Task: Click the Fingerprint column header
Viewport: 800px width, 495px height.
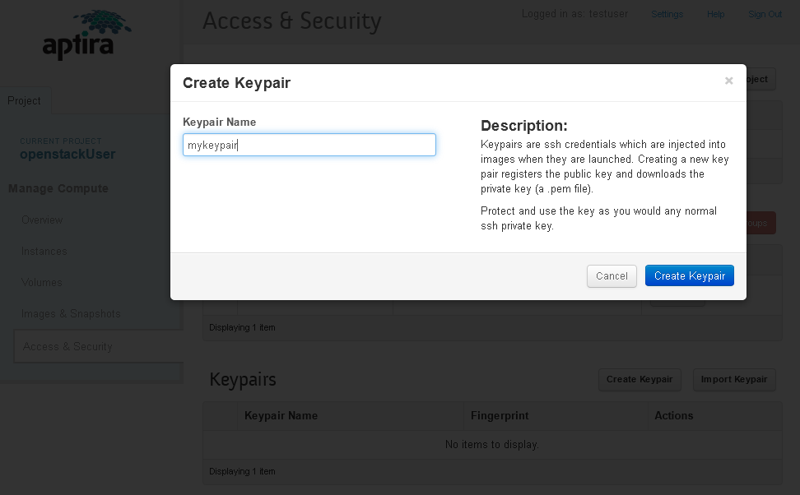Action: coord(500,415)
